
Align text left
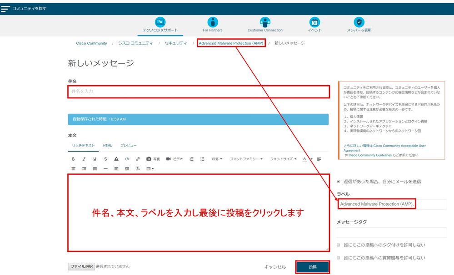click(x=319, y=159)
